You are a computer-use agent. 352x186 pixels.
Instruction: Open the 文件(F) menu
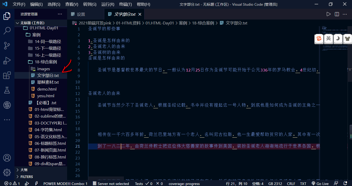pos(19,4)
